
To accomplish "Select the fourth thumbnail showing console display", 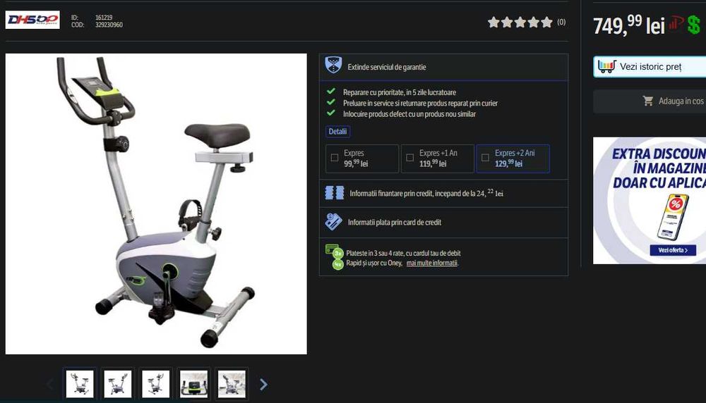I will pos(193,384).
